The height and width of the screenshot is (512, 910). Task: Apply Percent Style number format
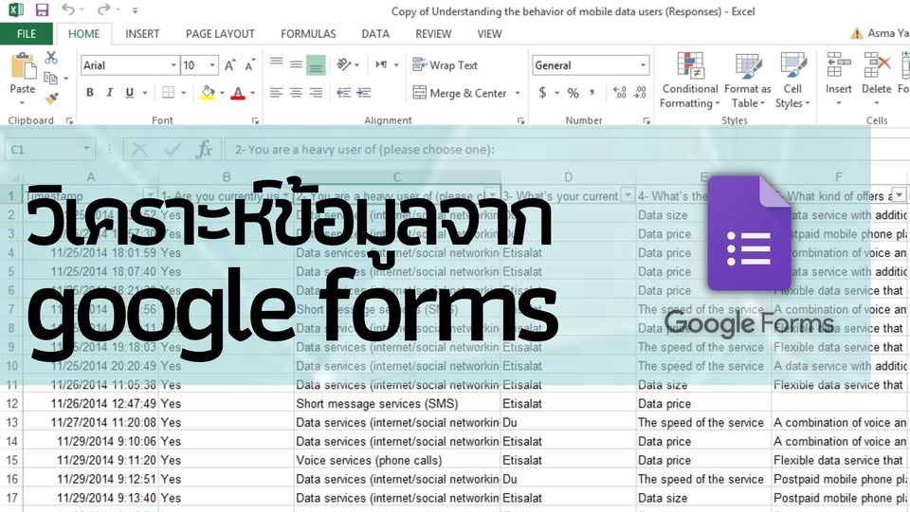tap(573, 93)
